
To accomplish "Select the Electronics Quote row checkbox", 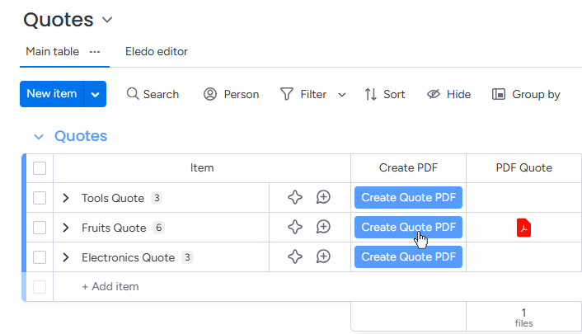I will click(40, 257).
